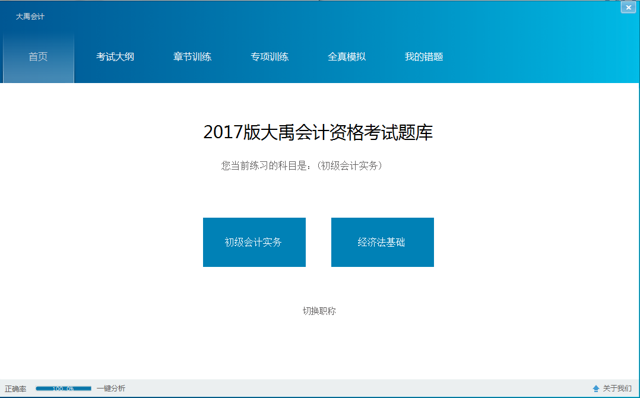Choose the 经济法基础 subject button
640x398 pixels.
click(382, 242)
